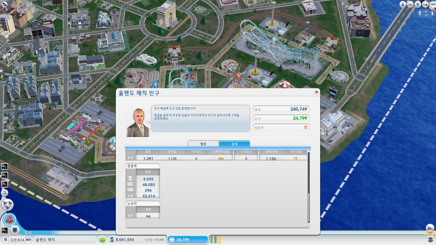Click the zone demand RCI bars
436x245 pixels.
coord(215,239)
